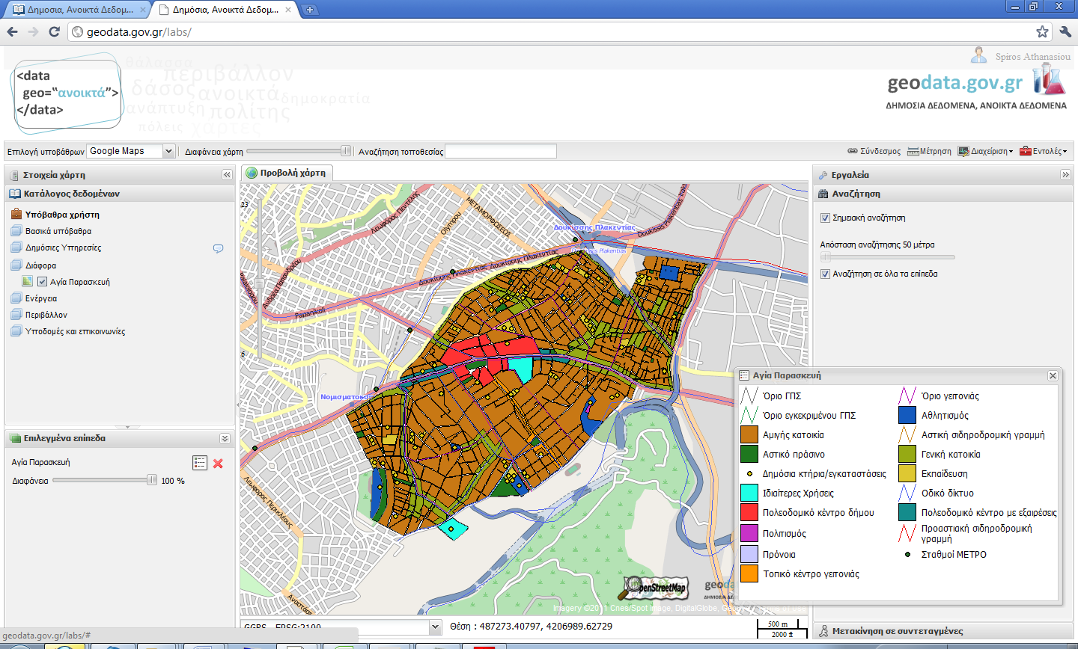Click the map zoom slider handle
This screenshot has width=1078, height=649.
click(259, 283)
